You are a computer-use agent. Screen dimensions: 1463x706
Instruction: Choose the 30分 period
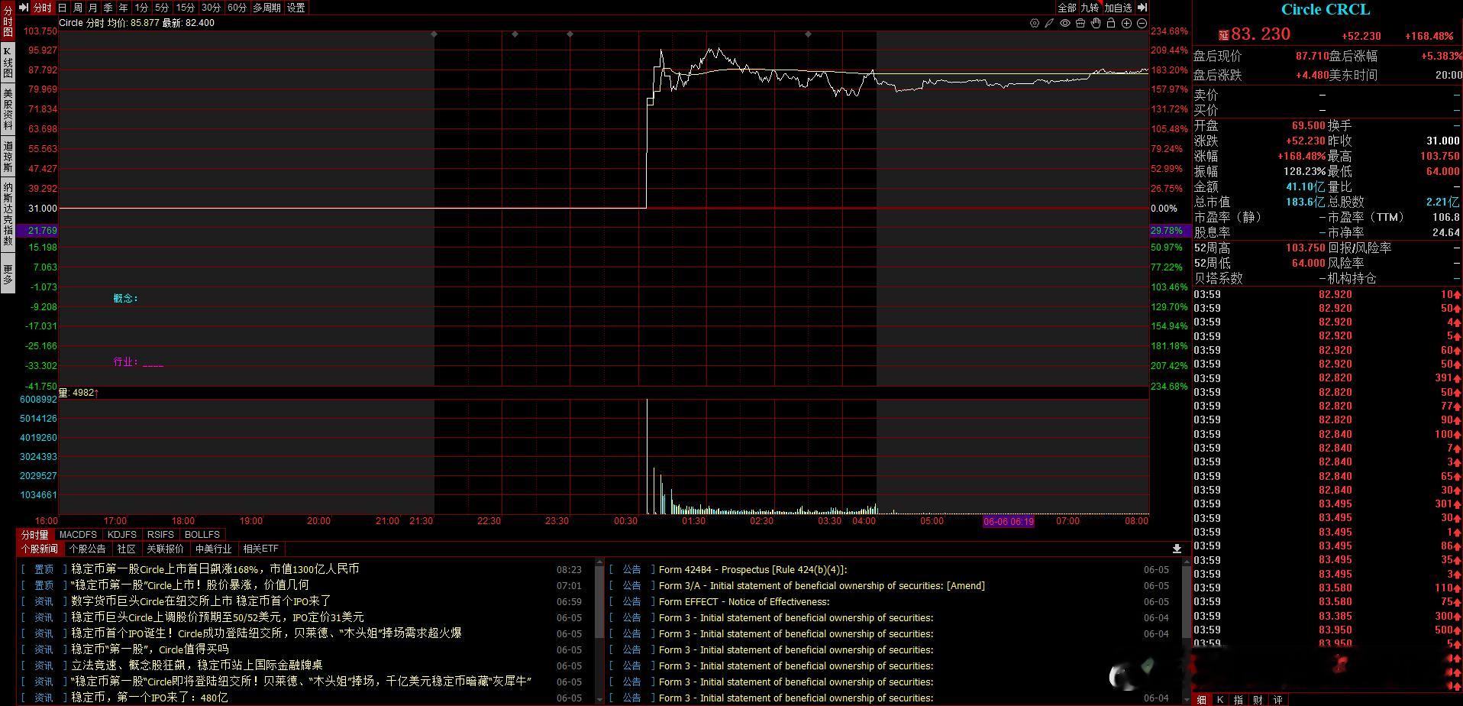[x=212, y=8]
